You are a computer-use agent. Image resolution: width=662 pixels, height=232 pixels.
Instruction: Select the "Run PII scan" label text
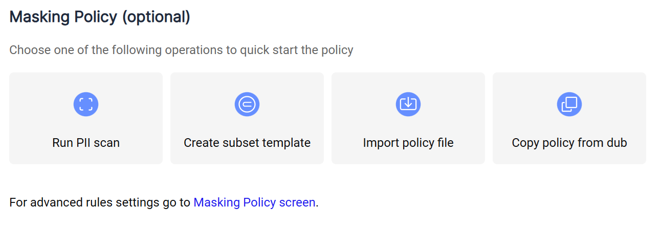tap(86, 143)
